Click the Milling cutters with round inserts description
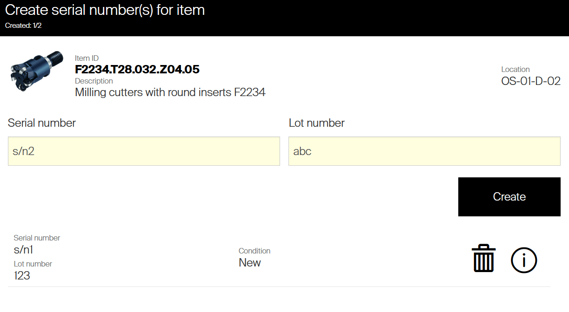569x312 pixels. (170, 92)
